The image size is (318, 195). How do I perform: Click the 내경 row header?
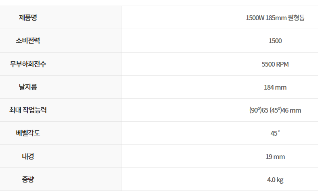pos(28,156)
